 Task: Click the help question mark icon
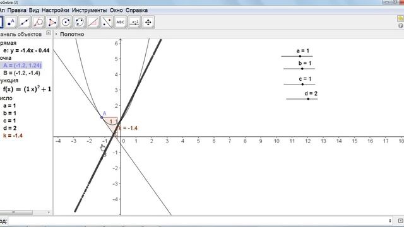pos(401,25)
